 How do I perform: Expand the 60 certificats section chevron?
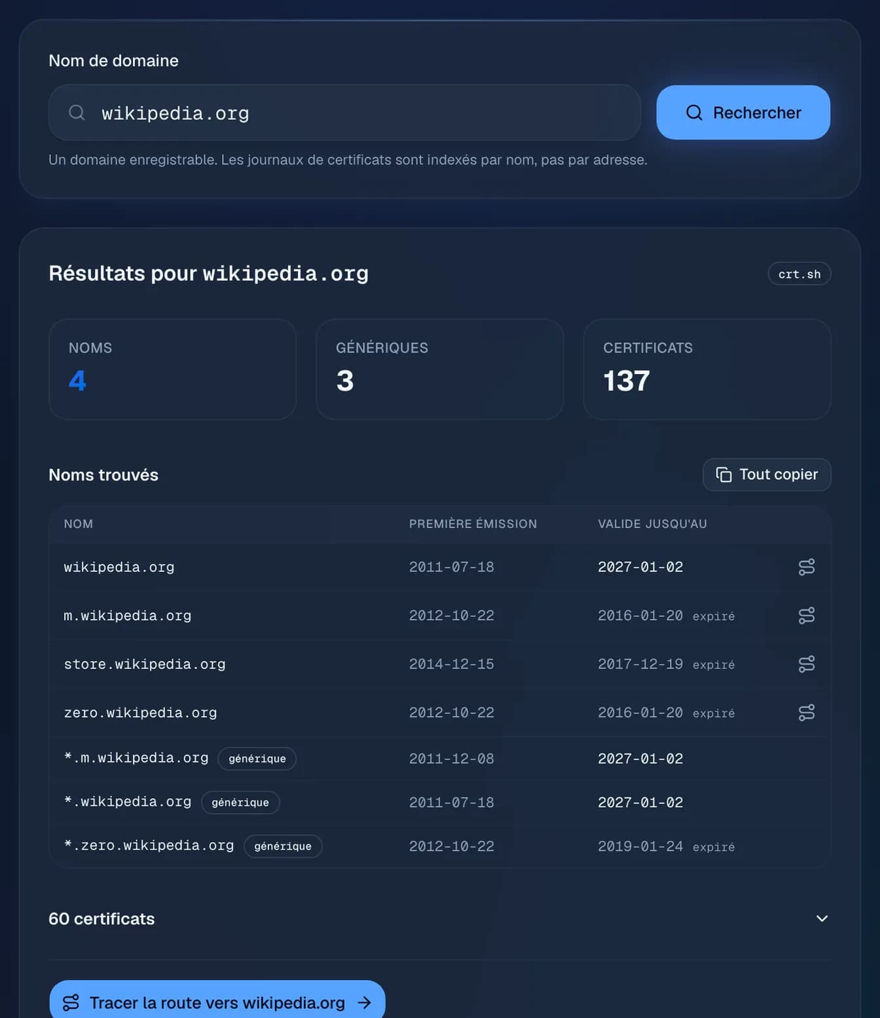click(822, 918)
